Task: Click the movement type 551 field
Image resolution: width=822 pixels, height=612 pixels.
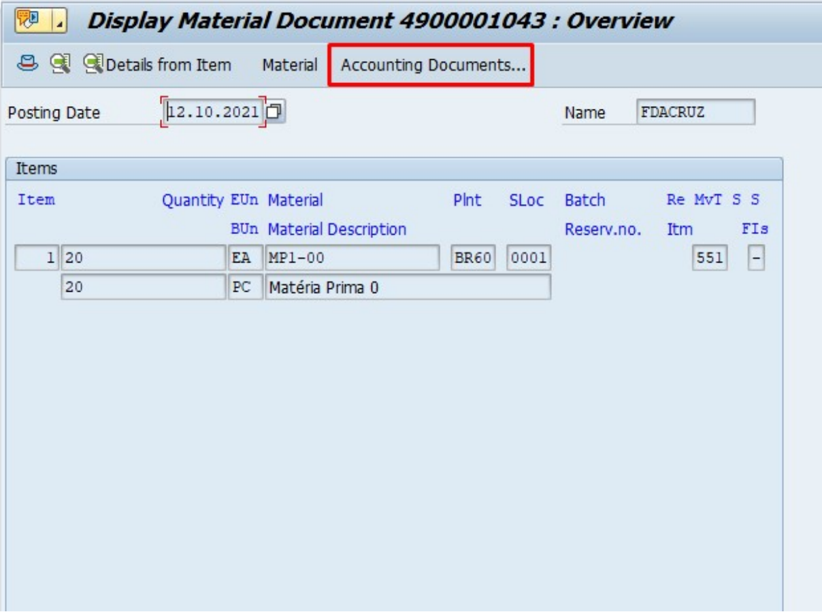Action: click(x=709, y=258)
